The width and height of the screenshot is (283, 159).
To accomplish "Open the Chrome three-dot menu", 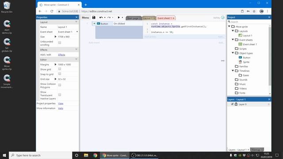I will tap(267, 11).
